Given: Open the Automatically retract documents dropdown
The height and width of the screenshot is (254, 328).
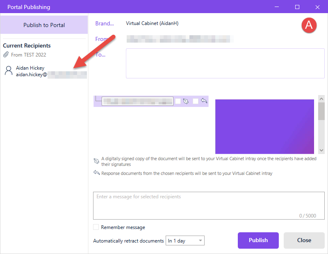Looking at the screenshot, I should point(185,240).
